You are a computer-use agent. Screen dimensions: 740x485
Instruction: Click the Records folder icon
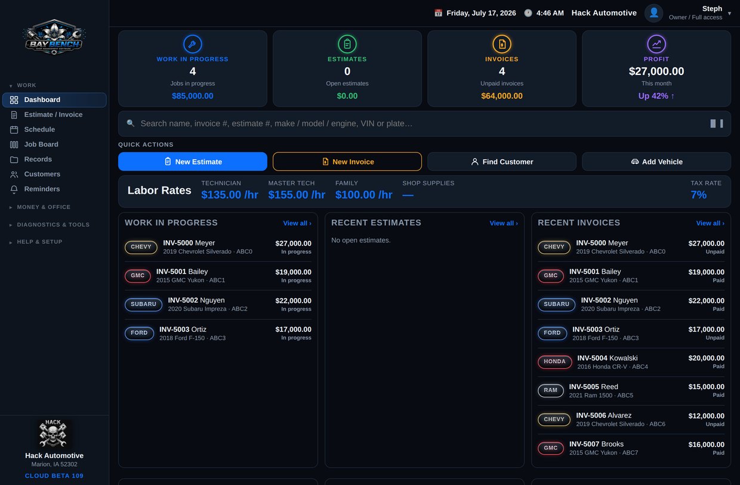tap(14, 160)
